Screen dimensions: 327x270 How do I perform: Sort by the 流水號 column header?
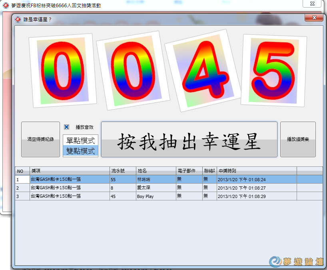(122, 171)
